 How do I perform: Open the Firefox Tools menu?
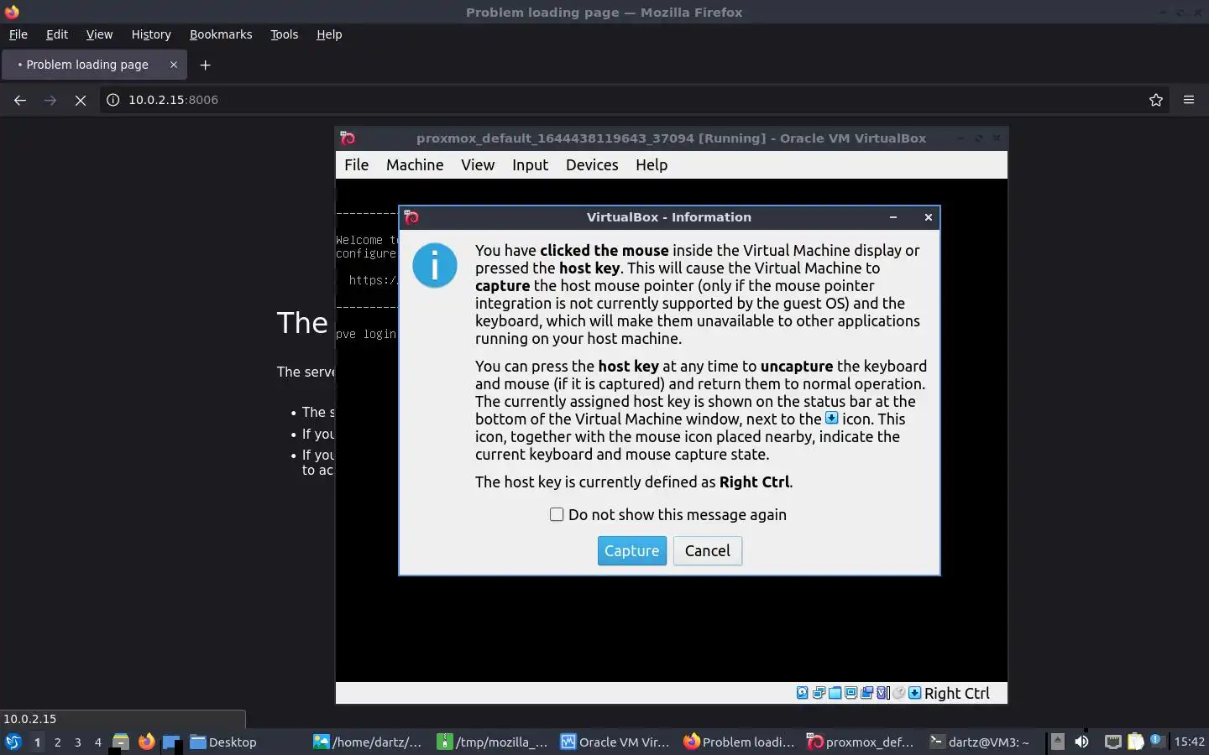pyautogui.click(x=284, y=34)
